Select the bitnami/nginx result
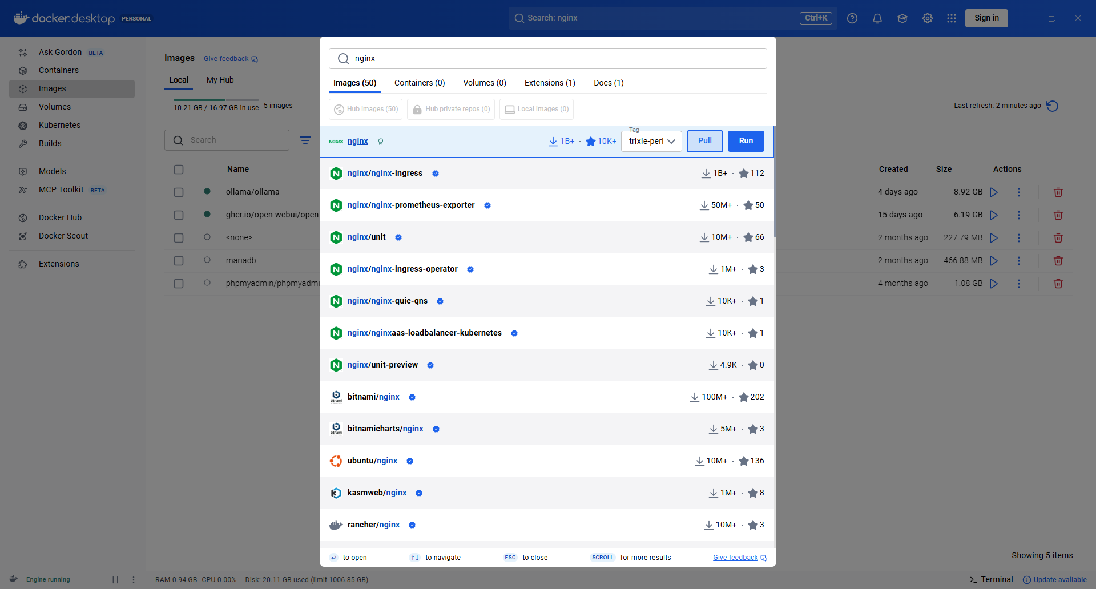Screen dimensions: 1096x589 pyautogui.click(x=547, y=397)
